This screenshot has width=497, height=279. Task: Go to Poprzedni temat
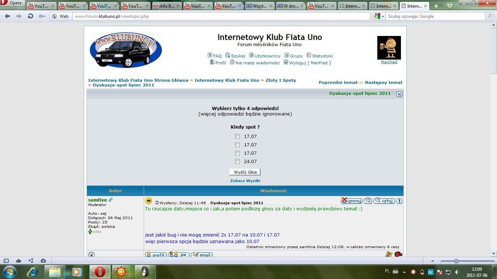point(338,82)
